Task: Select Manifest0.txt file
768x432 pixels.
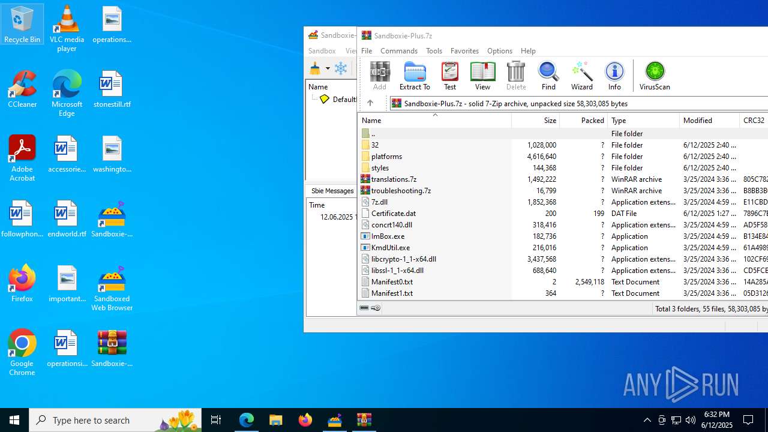Action: click(563, 281)
